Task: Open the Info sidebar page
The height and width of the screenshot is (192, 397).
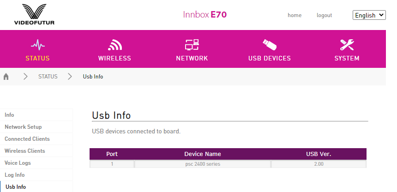Action: point(9,115)
